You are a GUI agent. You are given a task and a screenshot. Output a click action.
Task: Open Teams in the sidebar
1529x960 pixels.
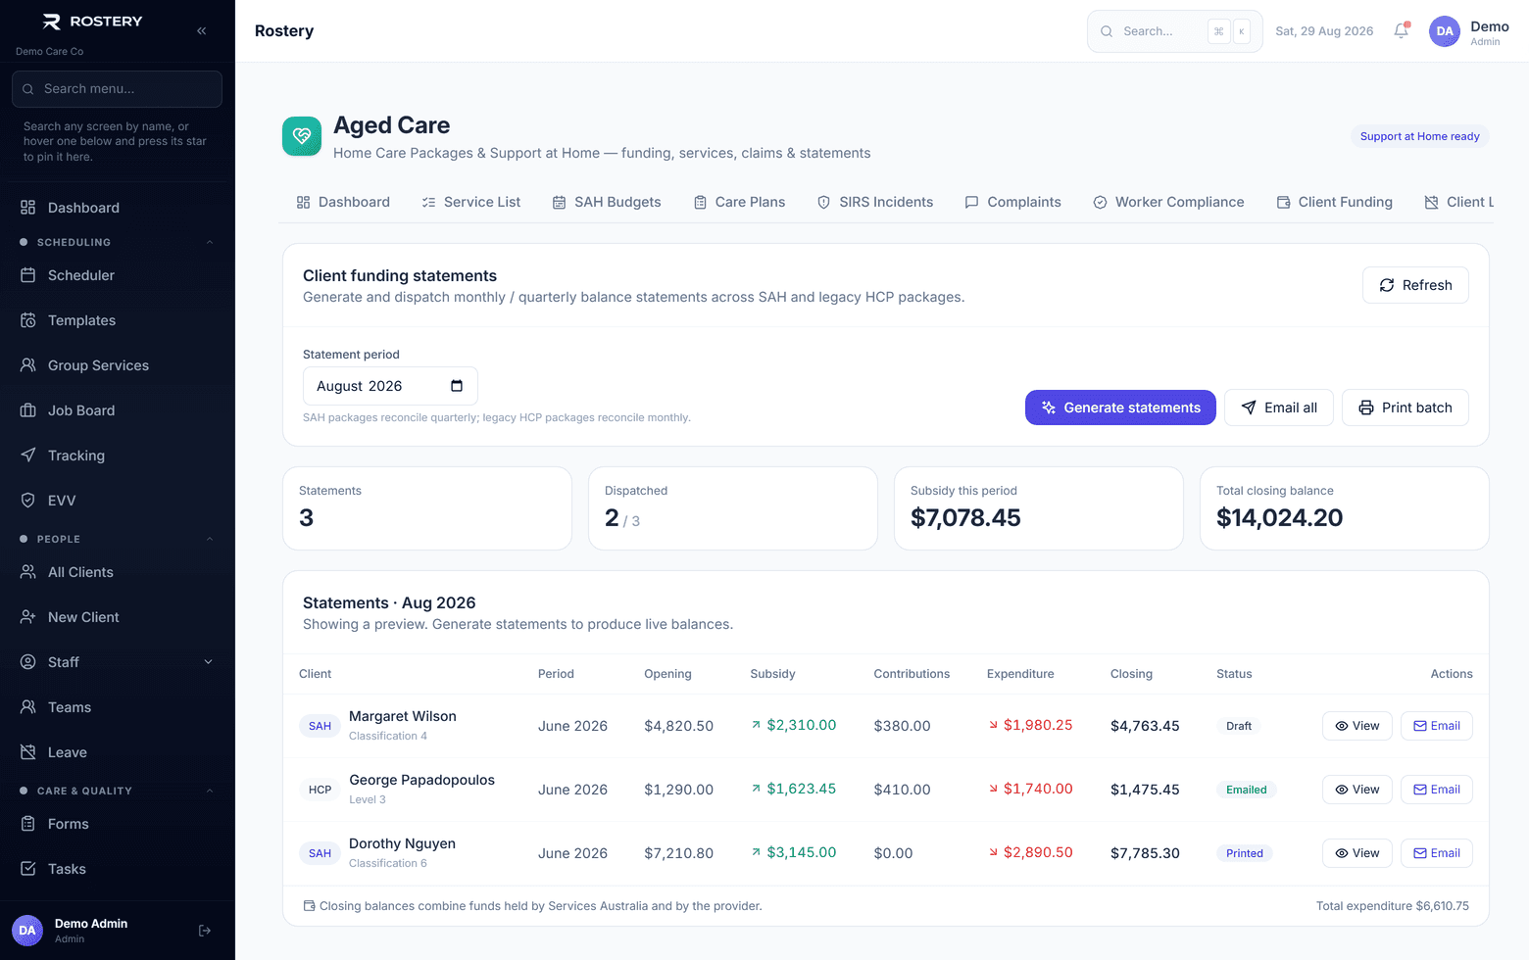pos(118,707)
